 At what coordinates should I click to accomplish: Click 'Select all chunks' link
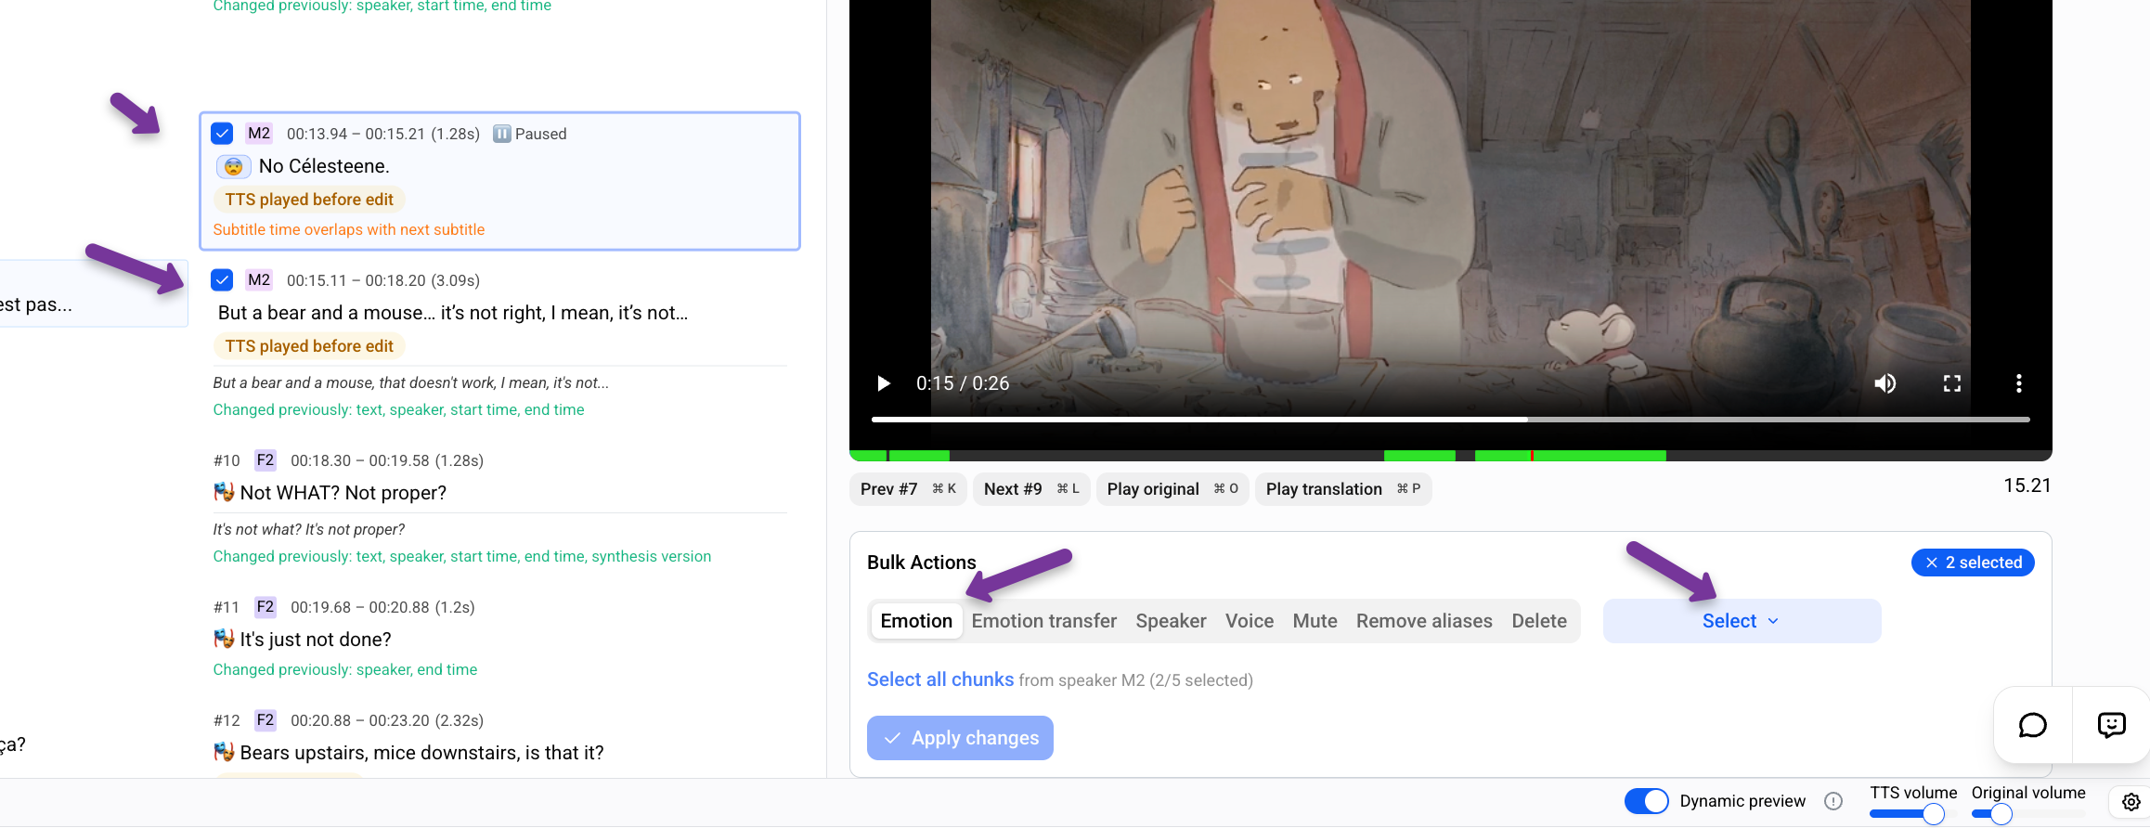[x=940, y=679]
